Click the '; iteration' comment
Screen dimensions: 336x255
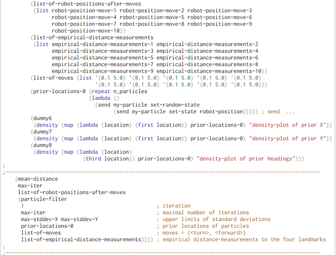173,206
